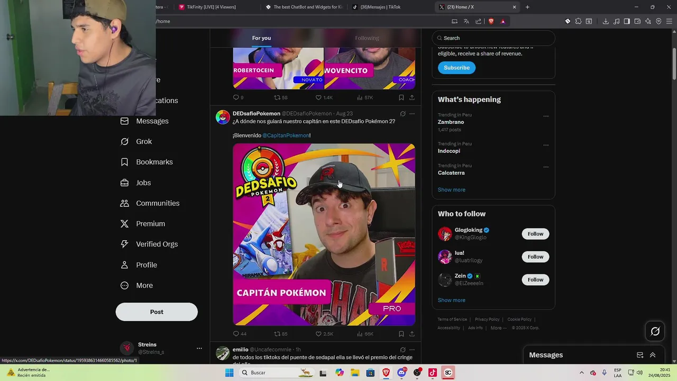Open Premium in the X sidebar
Viewport: 677px width, 381px height.
click(x=143, y=224)
